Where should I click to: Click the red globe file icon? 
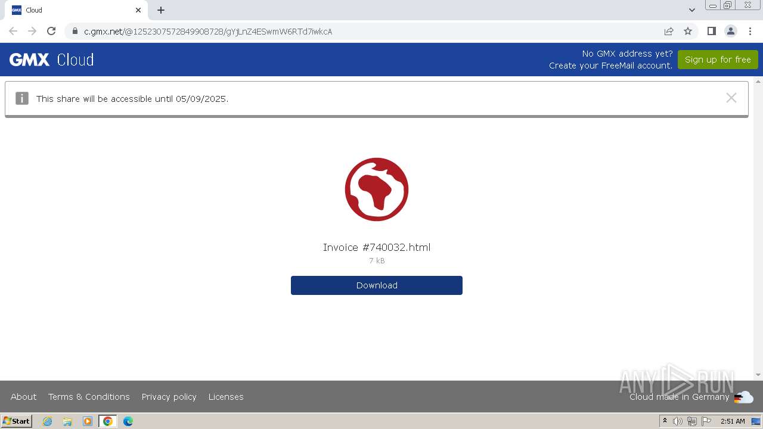(x=377, y=189)
